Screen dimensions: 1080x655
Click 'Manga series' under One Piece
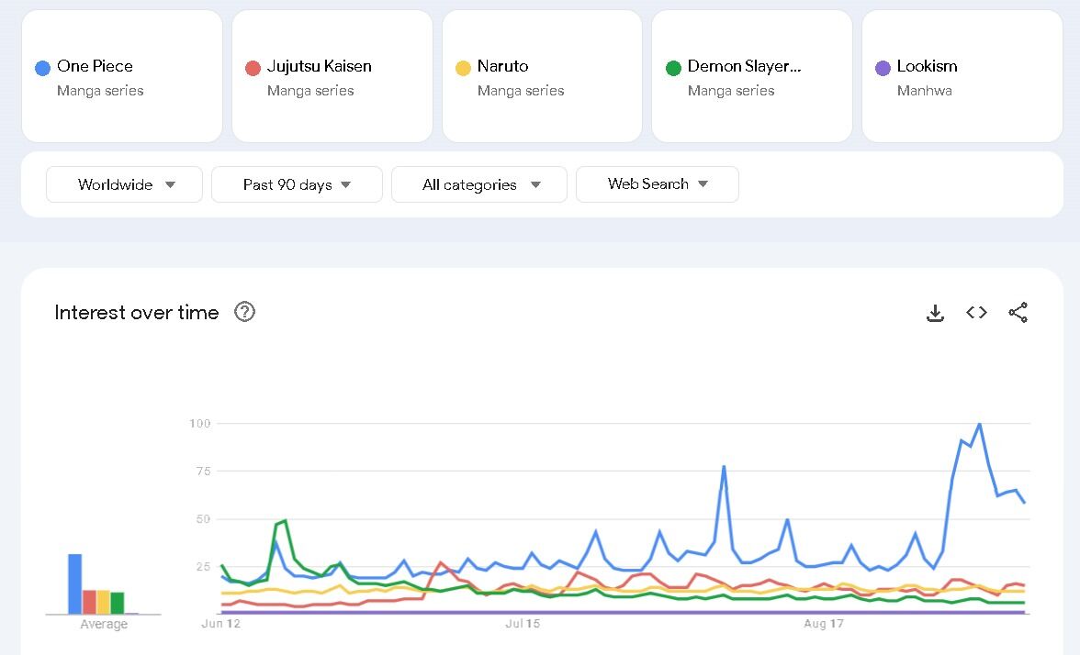click(100, 91)
